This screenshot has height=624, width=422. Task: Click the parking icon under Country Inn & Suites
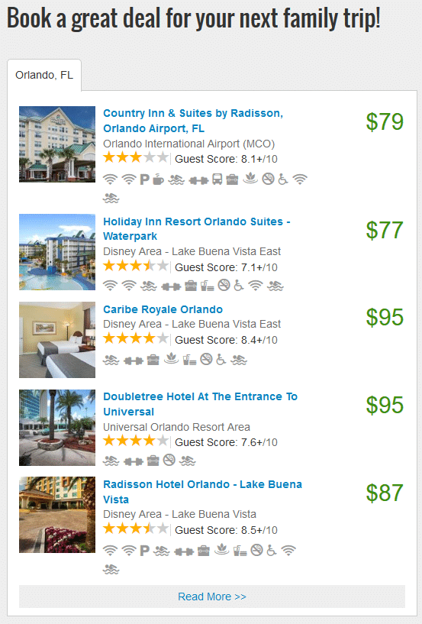click(x=144, y=179)
